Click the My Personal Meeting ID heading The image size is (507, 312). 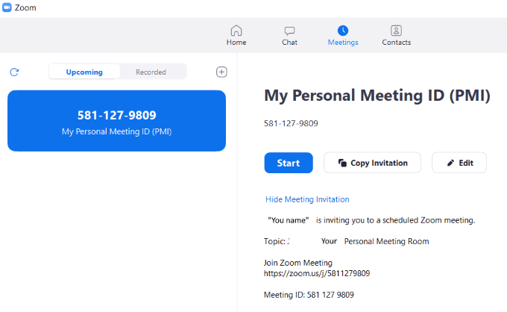(377, 96)
